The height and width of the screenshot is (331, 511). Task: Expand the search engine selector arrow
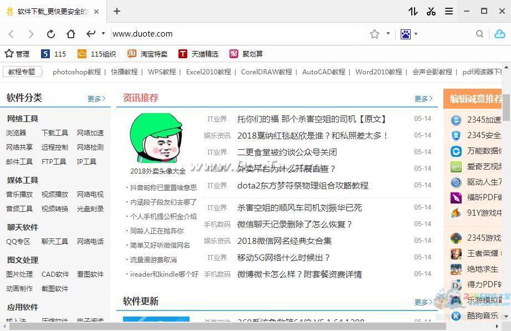click(416, 34)
